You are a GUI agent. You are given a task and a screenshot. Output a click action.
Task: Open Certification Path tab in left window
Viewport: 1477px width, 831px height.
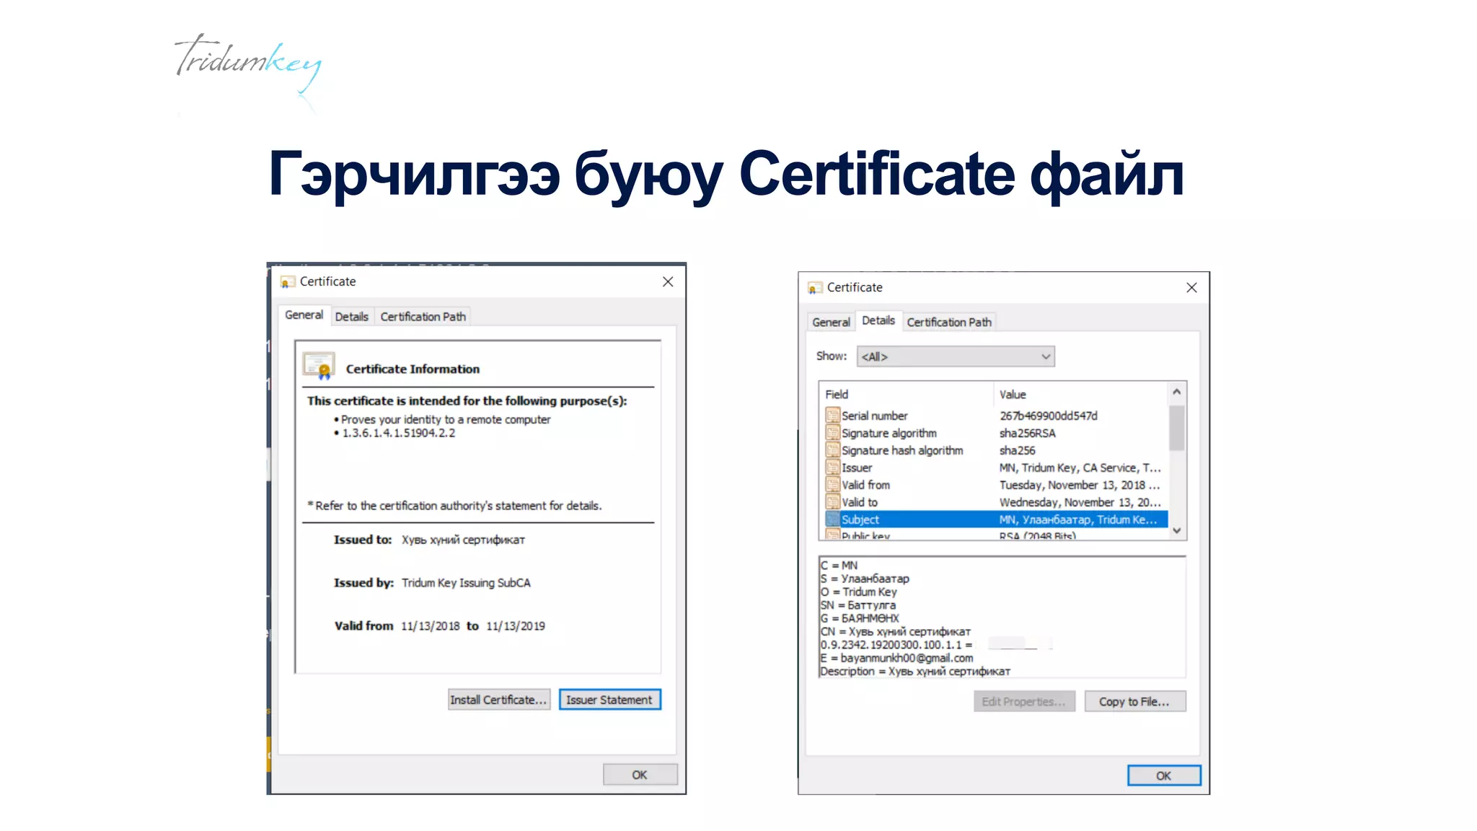423,317
